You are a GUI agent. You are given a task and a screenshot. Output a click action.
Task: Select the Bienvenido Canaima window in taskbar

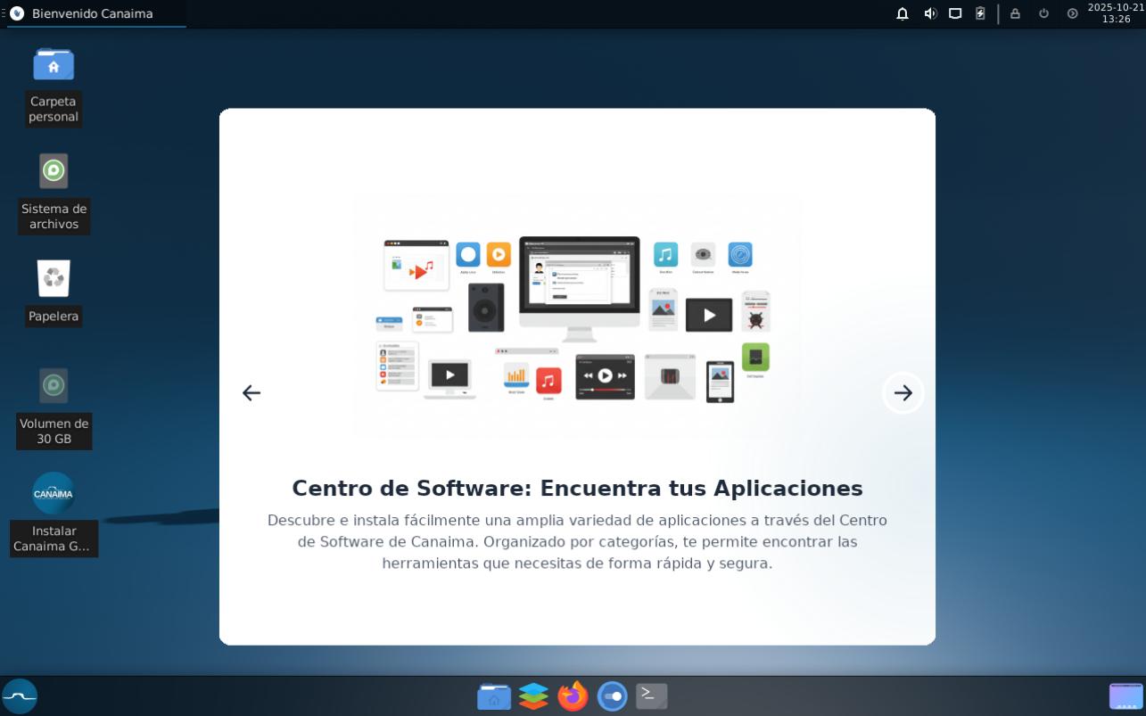tap(92, 13)
